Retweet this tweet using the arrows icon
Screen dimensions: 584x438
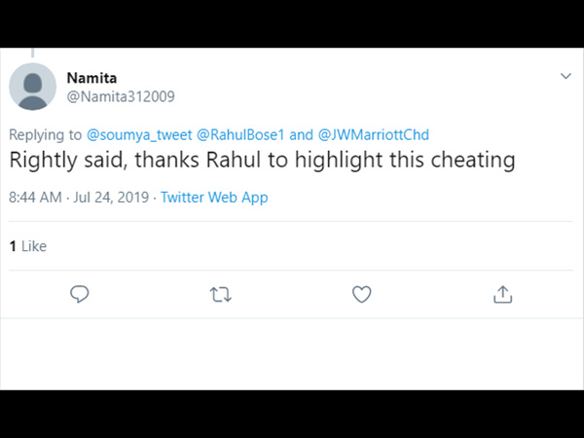click(221, 294)
